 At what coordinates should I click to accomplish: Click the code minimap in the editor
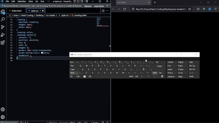coord(103,22)
